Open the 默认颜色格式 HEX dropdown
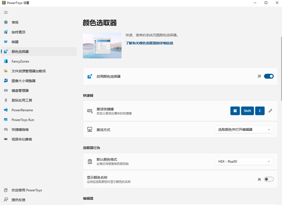The image size is (282, 205). point(245,161)
